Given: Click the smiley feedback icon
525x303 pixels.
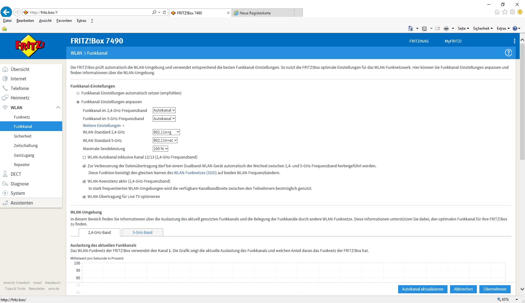Looking at the screenshot, I should tap(520, 12).
